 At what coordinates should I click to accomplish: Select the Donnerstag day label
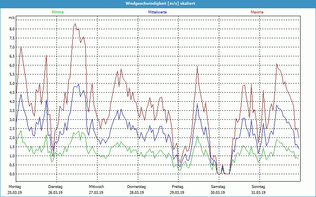click(x=137, y=186)
